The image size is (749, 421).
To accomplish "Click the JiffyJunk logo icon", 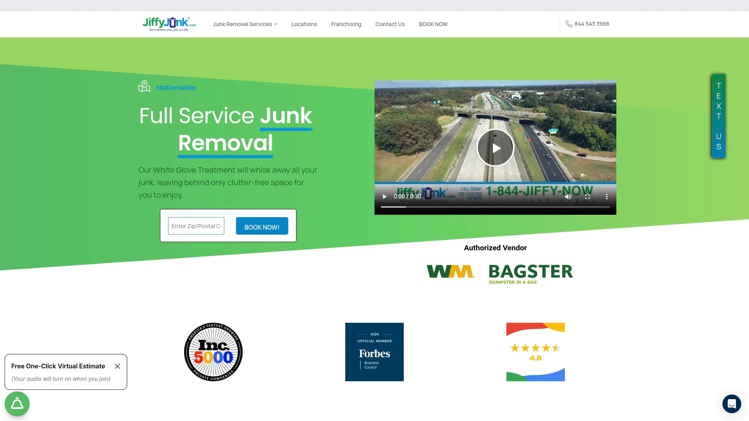I will click(x=168, y=24).
